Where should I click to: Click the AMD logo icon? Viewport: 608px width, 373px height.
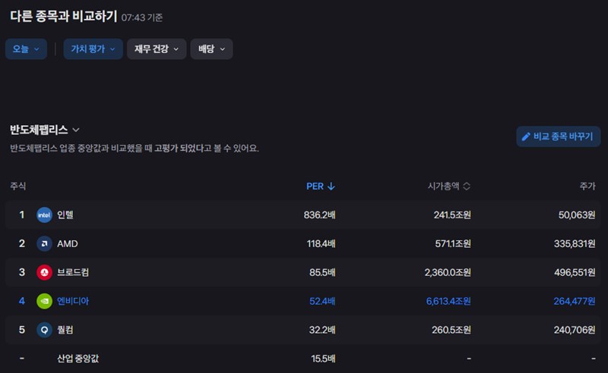[44, 243]
